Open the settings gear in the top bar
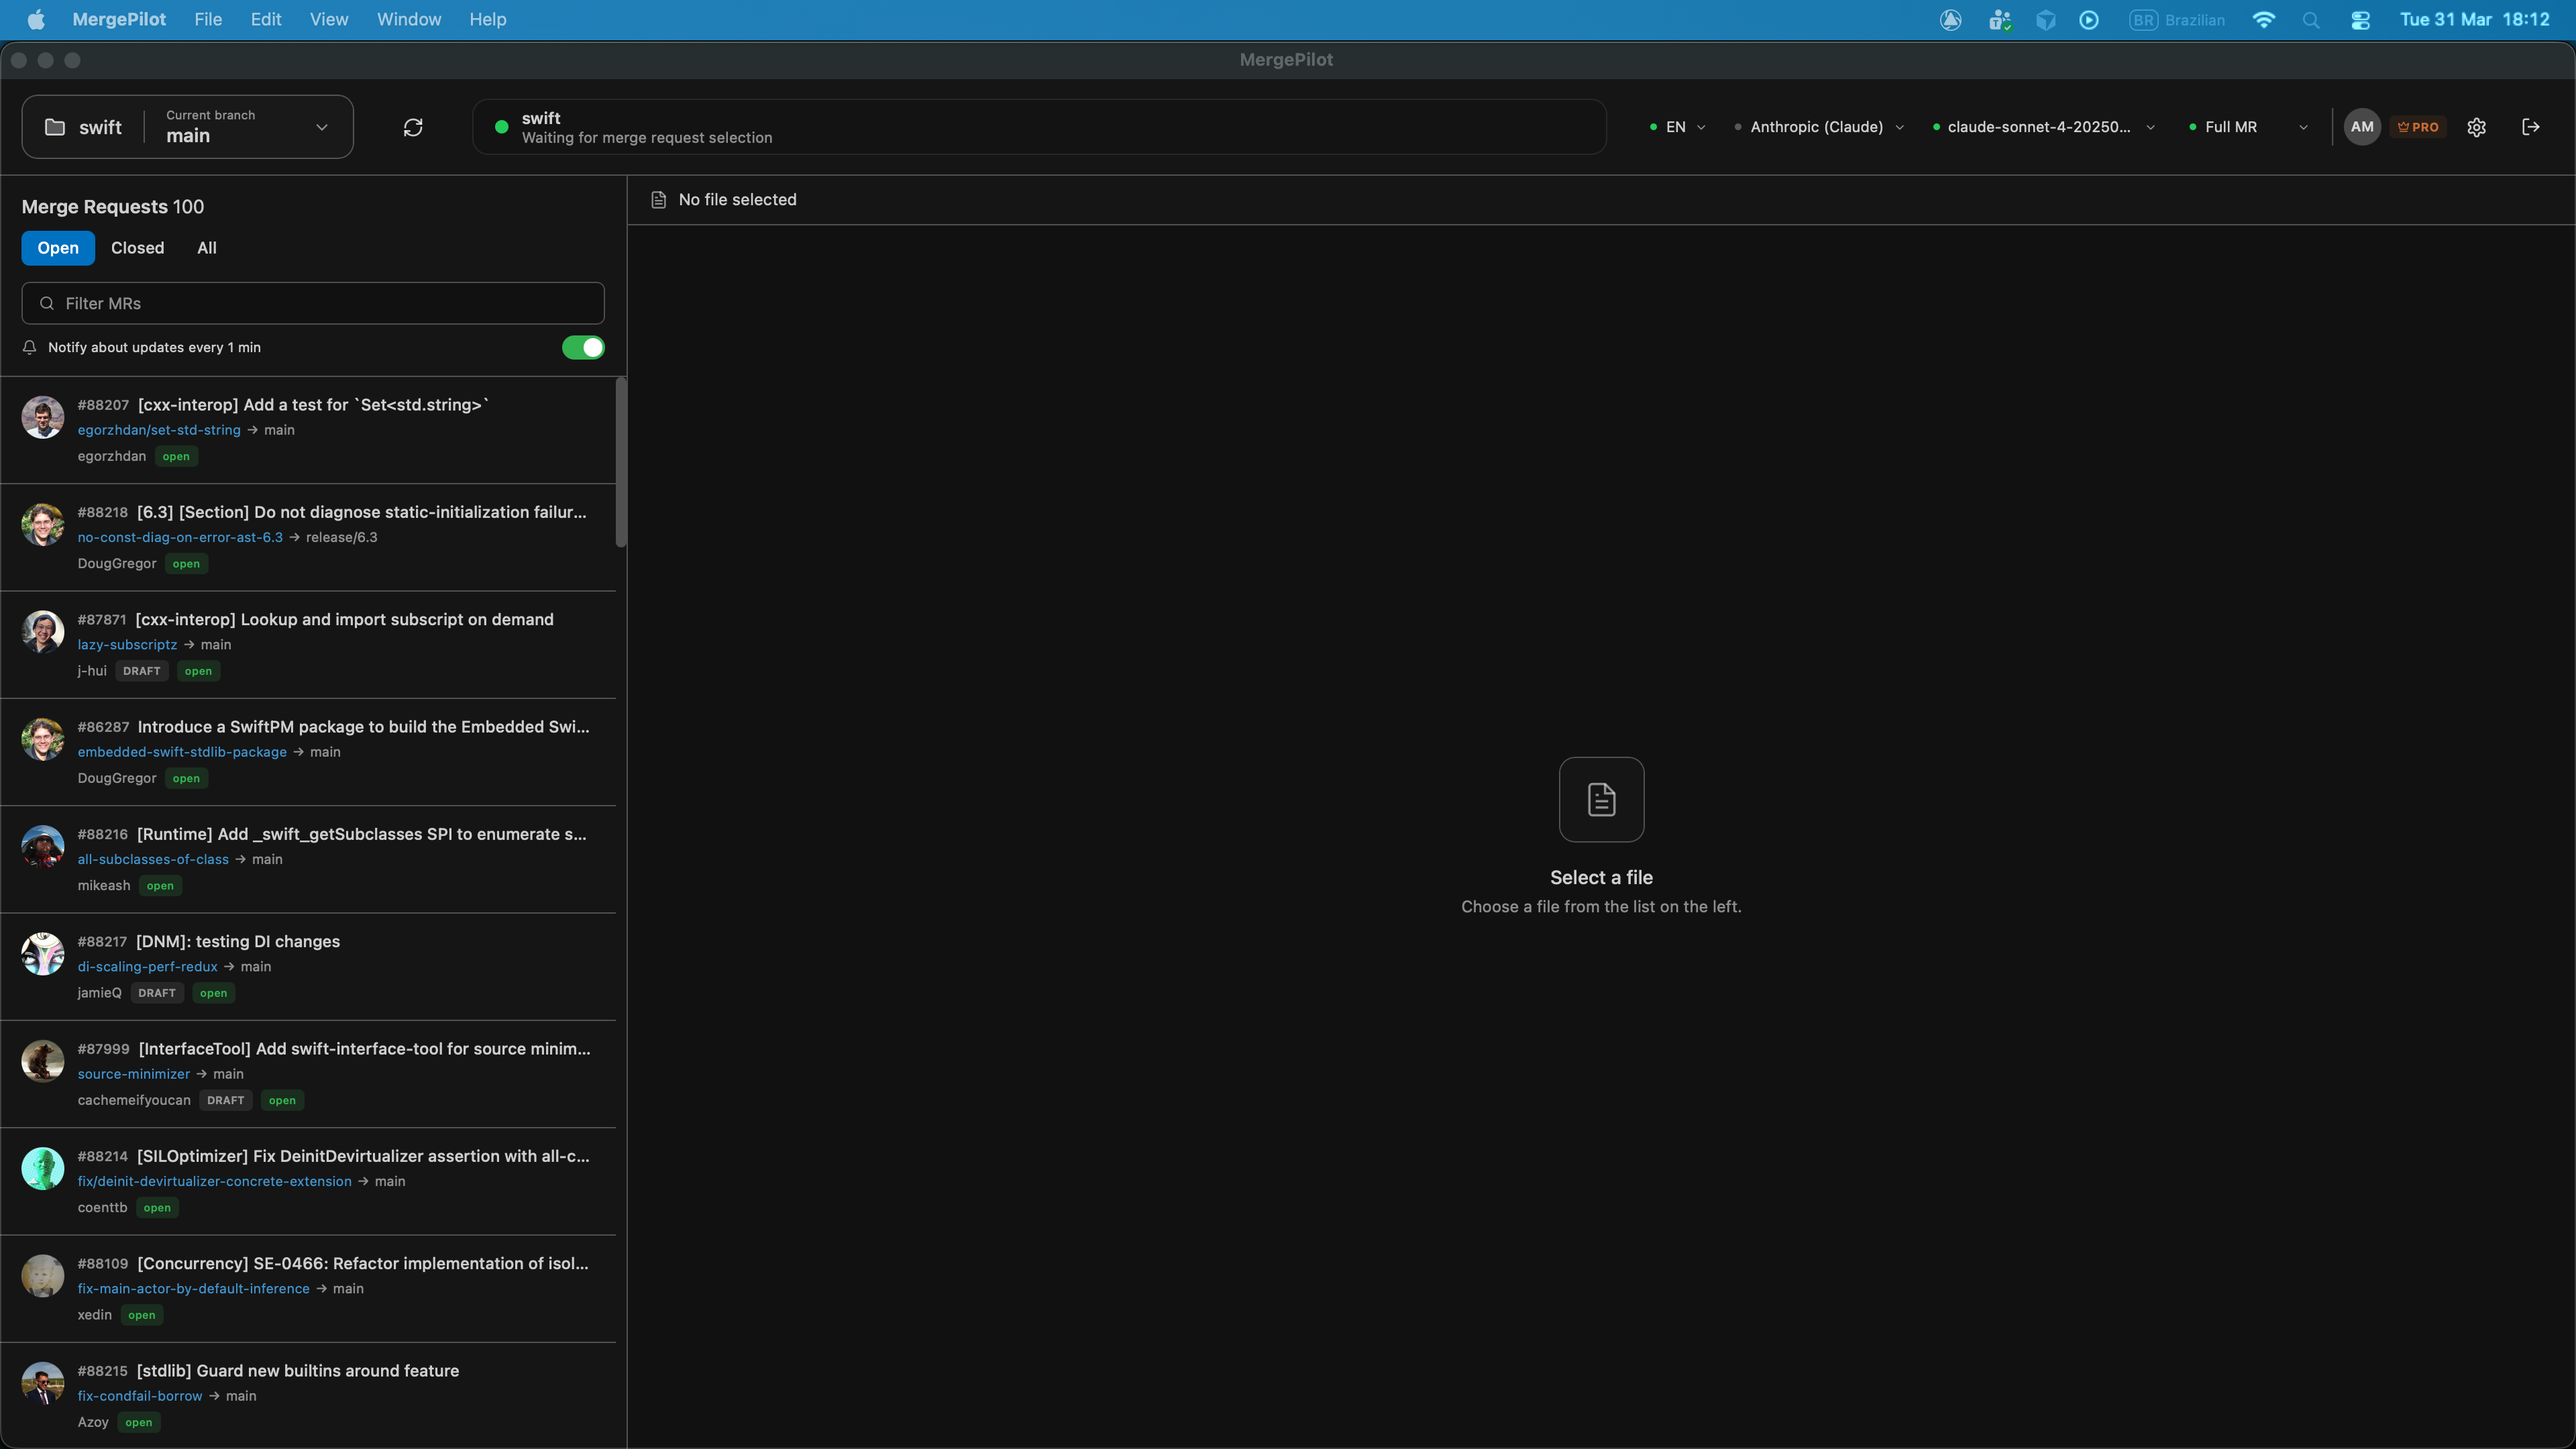The image size is (2576, 1449). (x=2477, y=127)
